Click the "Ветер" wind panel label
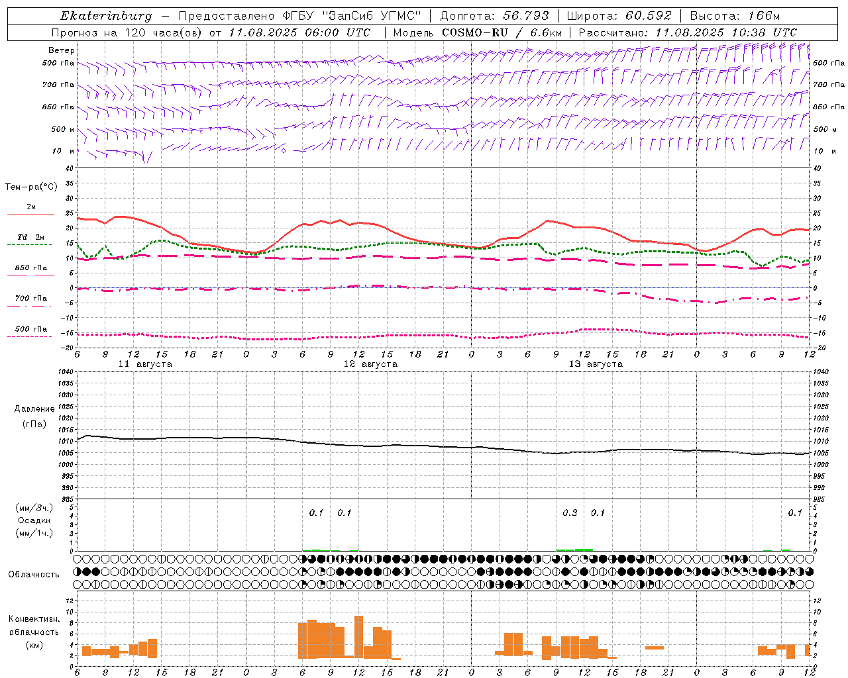 point(62,50)
